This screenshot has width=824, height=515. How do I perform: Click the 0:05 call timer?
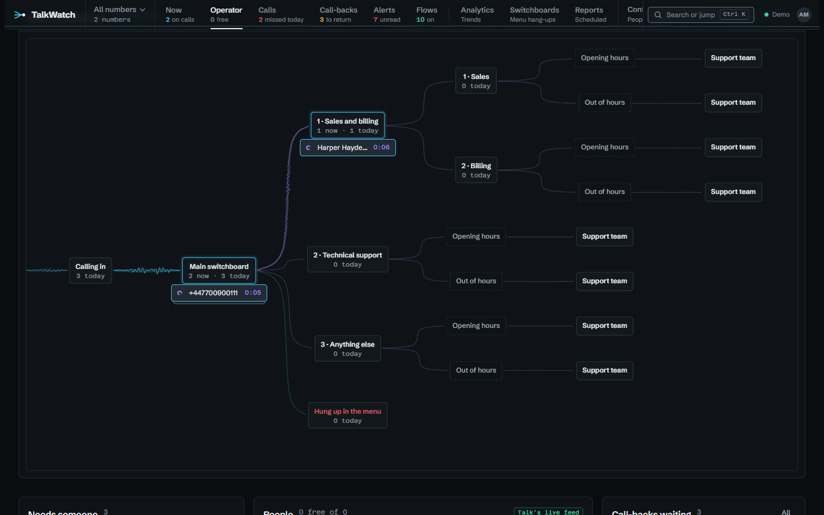point(253,293)
